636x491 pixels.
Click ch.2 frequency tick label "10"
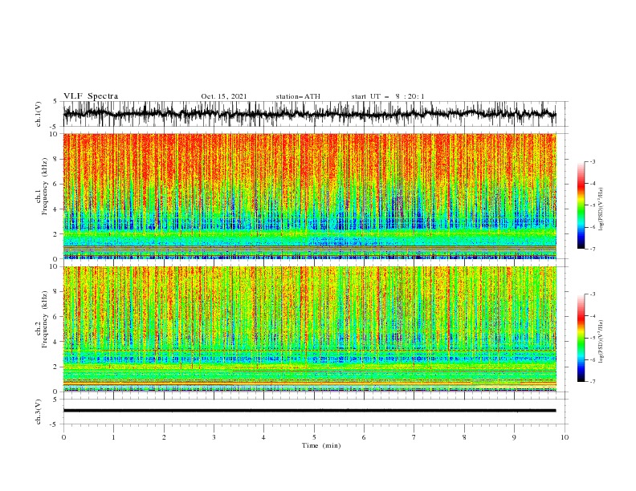tap(54, 266)
